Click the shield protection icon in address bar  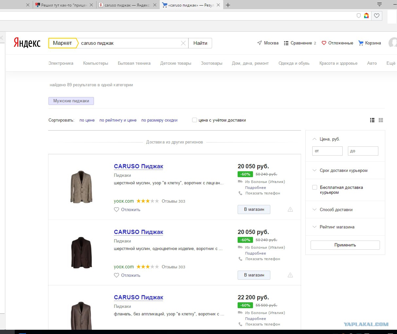[359, 15]
